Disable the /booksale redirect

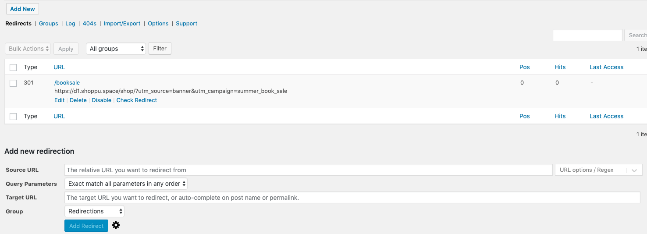[x=101, y=100]
